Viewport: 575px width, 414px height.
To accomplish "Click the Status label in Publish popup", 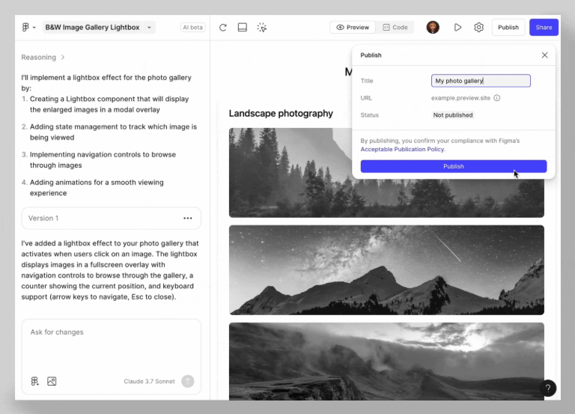I will click(x=369, y=115).
